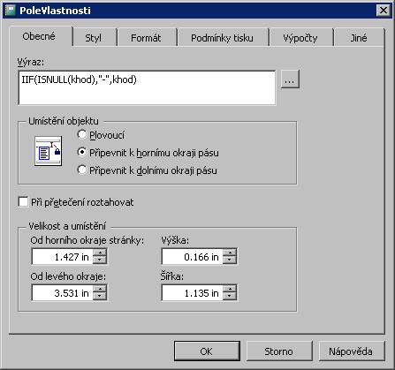Cancel changes with Storno button

[279, 351]
